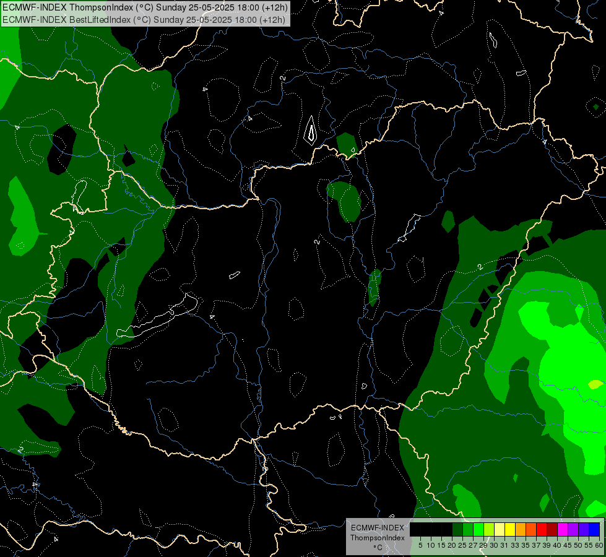The image size is (606, 557).
Task: Click the yellow-green 29–30 legend swatch
Action: pyautogui.click(x=489, y=529)
